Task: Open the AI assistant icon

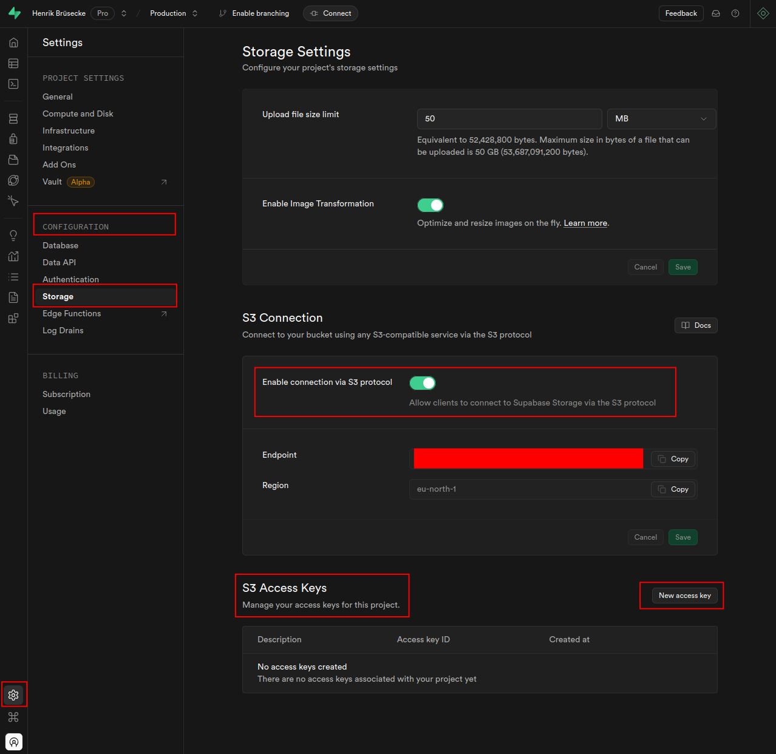Action: [x=763, y=13]
